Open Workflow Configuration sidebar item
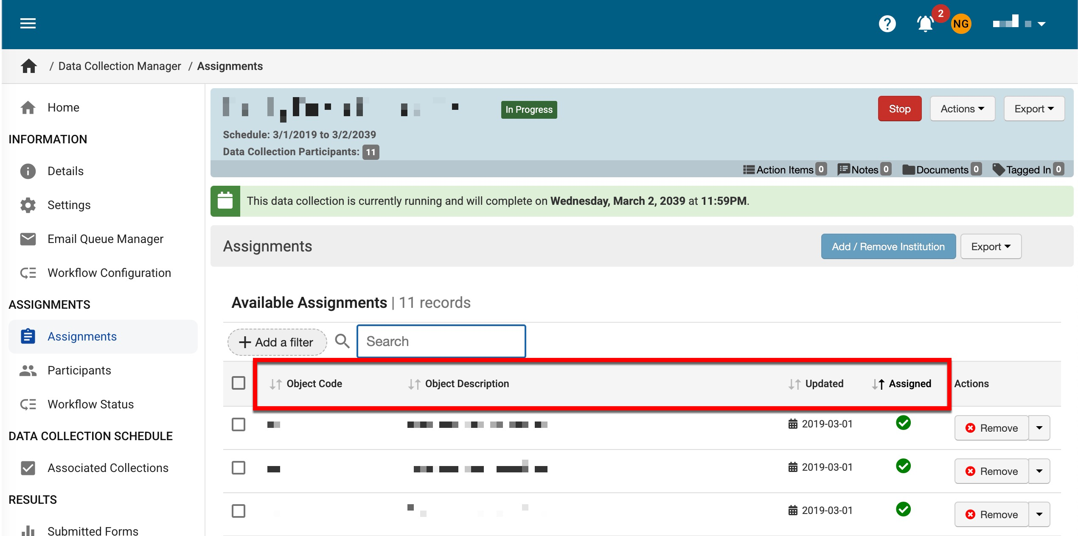This screenshot has height=536, width=1078. click(109, 273)
